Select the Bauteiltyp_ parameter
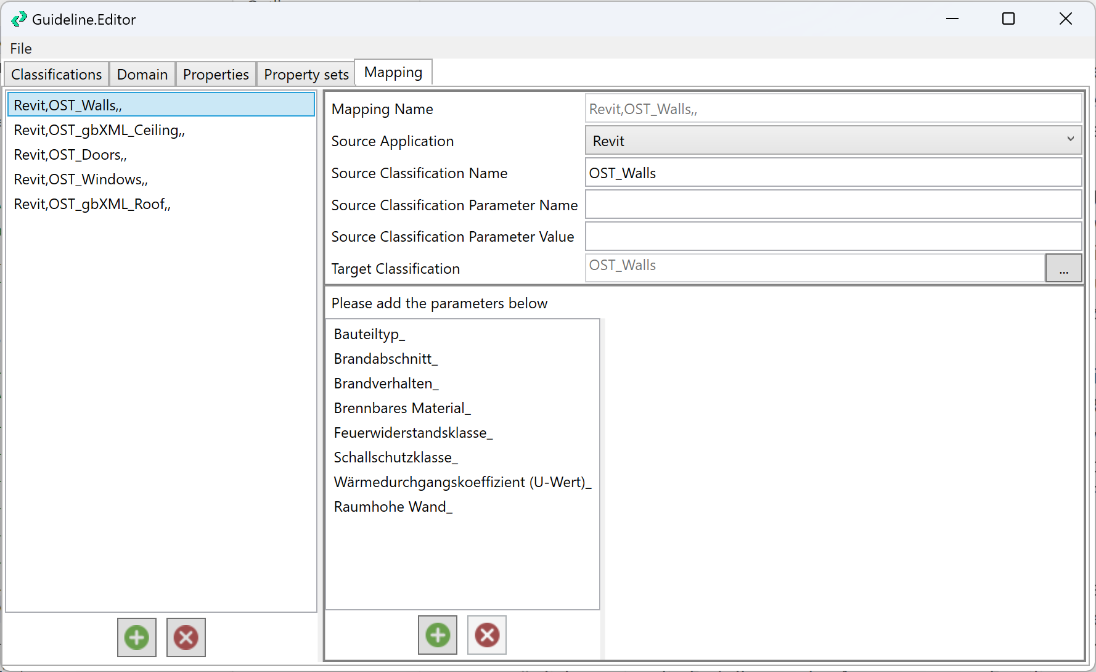 462,334
